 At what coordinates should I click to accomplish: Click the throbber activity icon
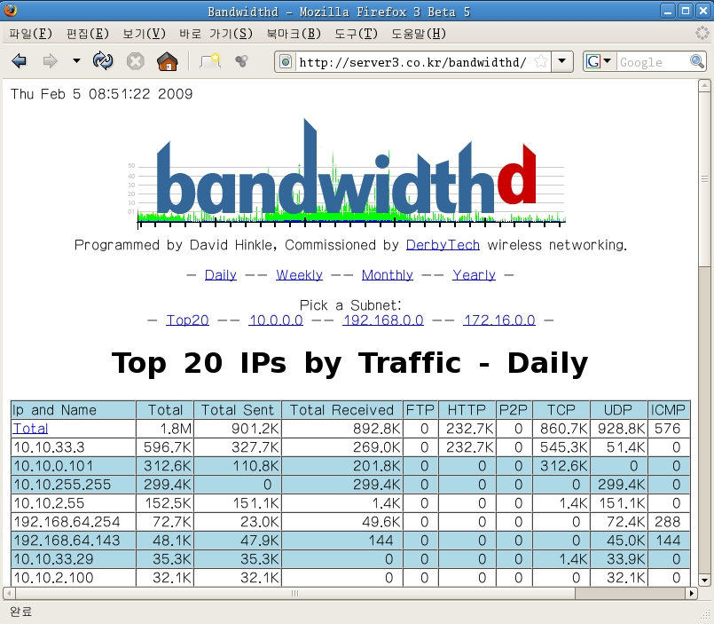point(702,33)
